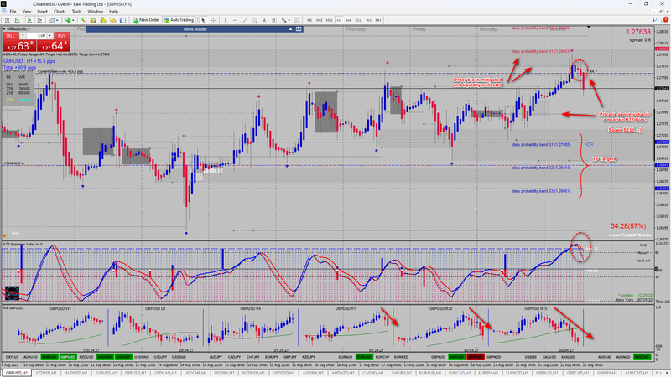Toggle AutoTrading on the toolbar

tap(177, 18)
